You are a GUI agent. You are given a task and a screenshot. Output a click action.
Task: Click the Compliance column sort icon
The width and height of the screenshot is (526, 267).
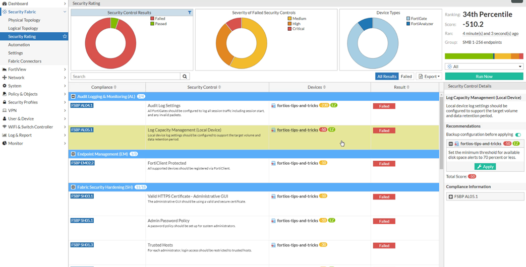pyautogui.click(x=115, y=87)
